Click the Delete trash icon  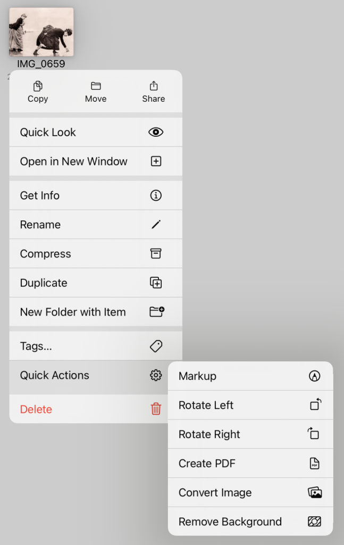156,409
